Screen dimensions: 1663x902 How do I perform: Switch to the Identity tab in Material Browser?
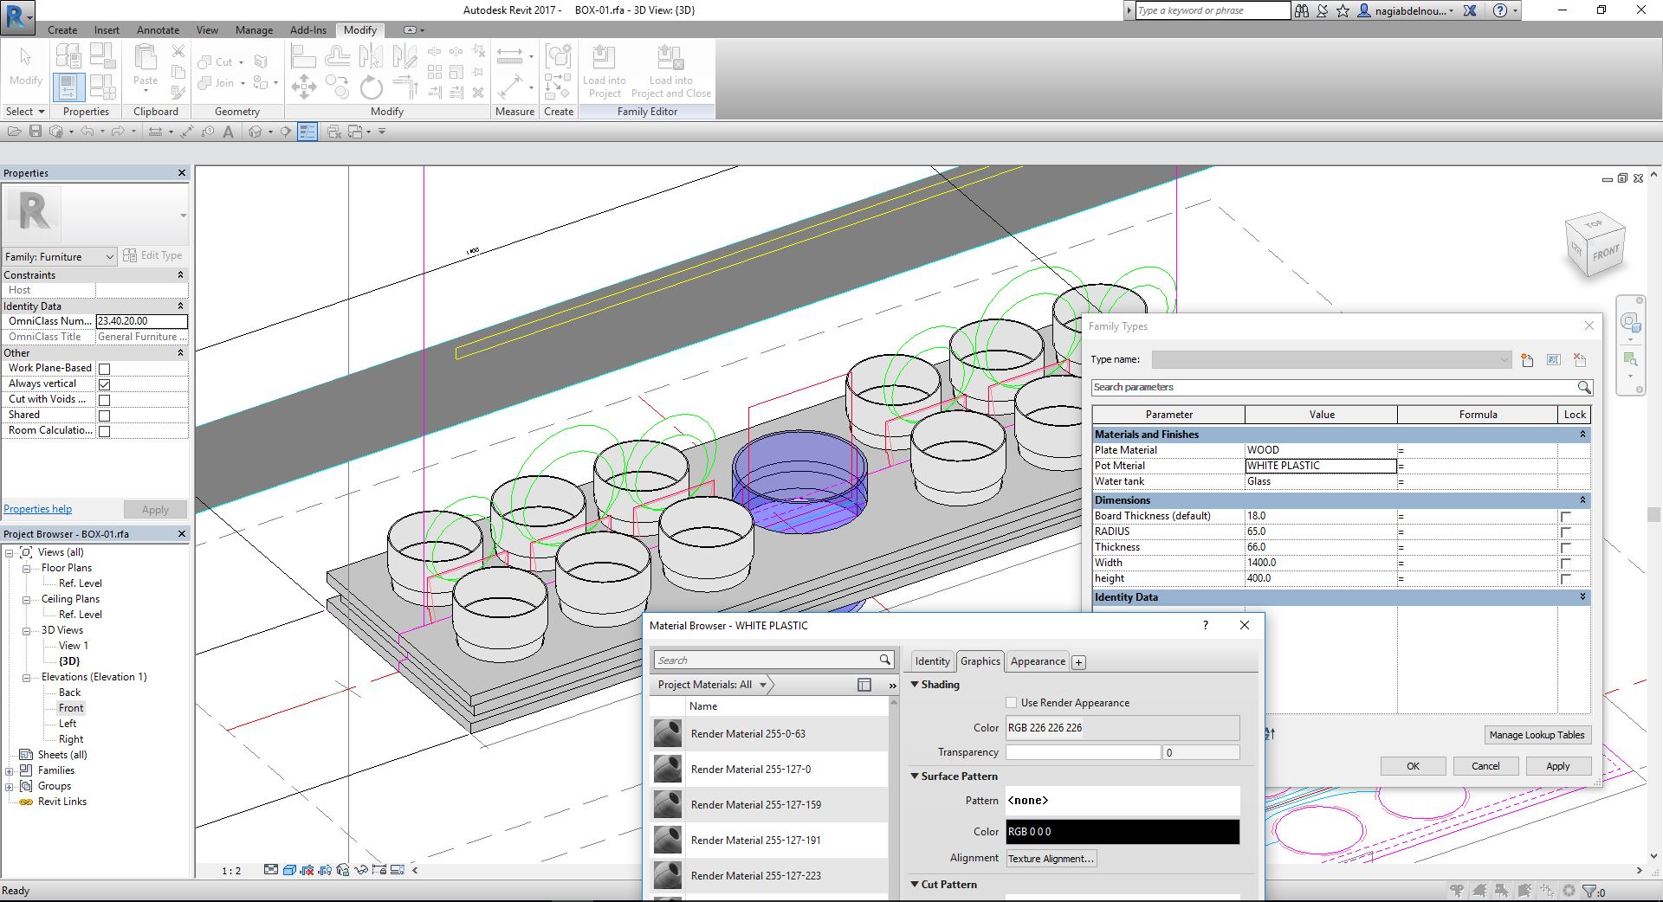click(932, 661)
